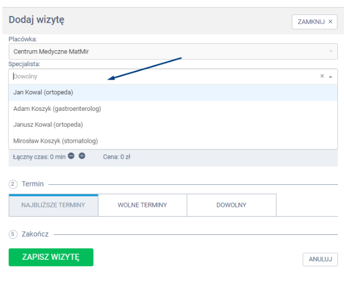Click the Anuluj button
Viewport: 344px width, 300px height.
coord(320,259)
